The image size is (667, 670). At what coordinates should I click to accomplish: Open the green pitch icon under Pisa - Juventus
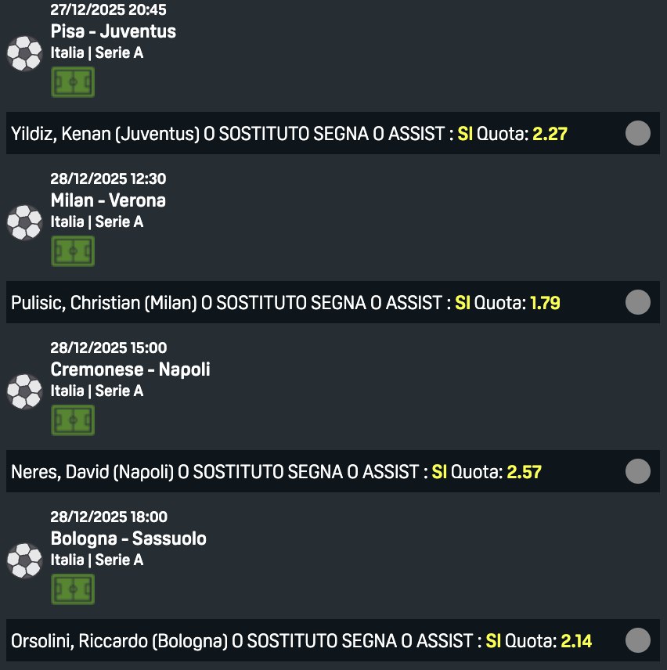73,82
